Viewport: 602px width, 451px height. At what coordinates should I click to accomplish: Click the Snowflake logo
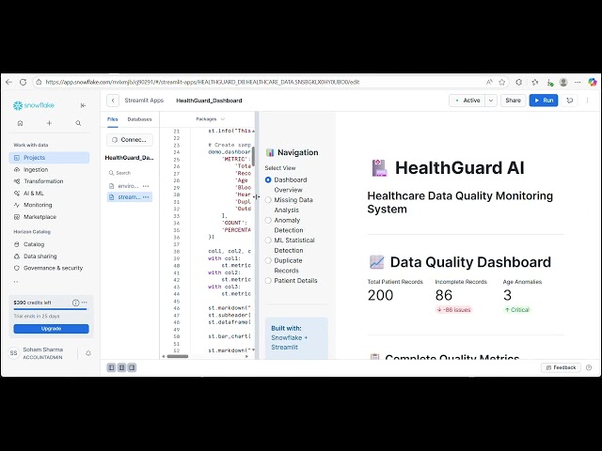tap(34, 105)
